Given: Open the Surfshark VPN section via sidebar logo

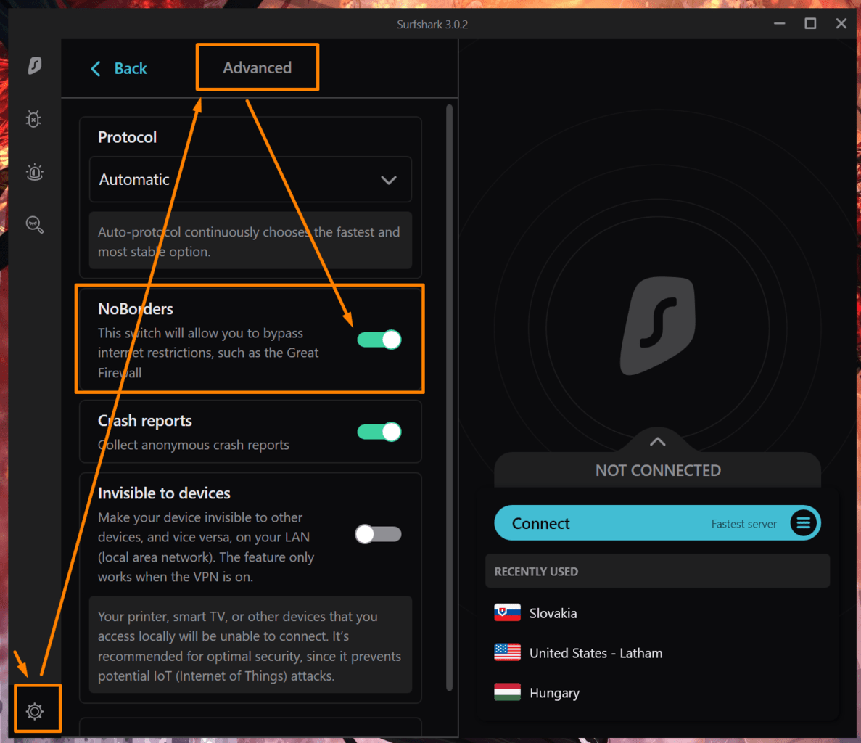Looking at the screenshot, I should point(33,65).
